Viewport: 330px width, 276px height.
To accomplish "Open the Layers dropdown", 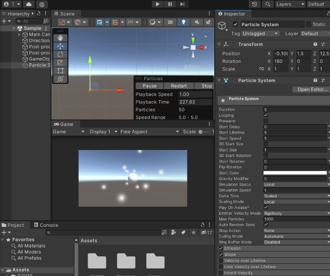I will 290,4.
